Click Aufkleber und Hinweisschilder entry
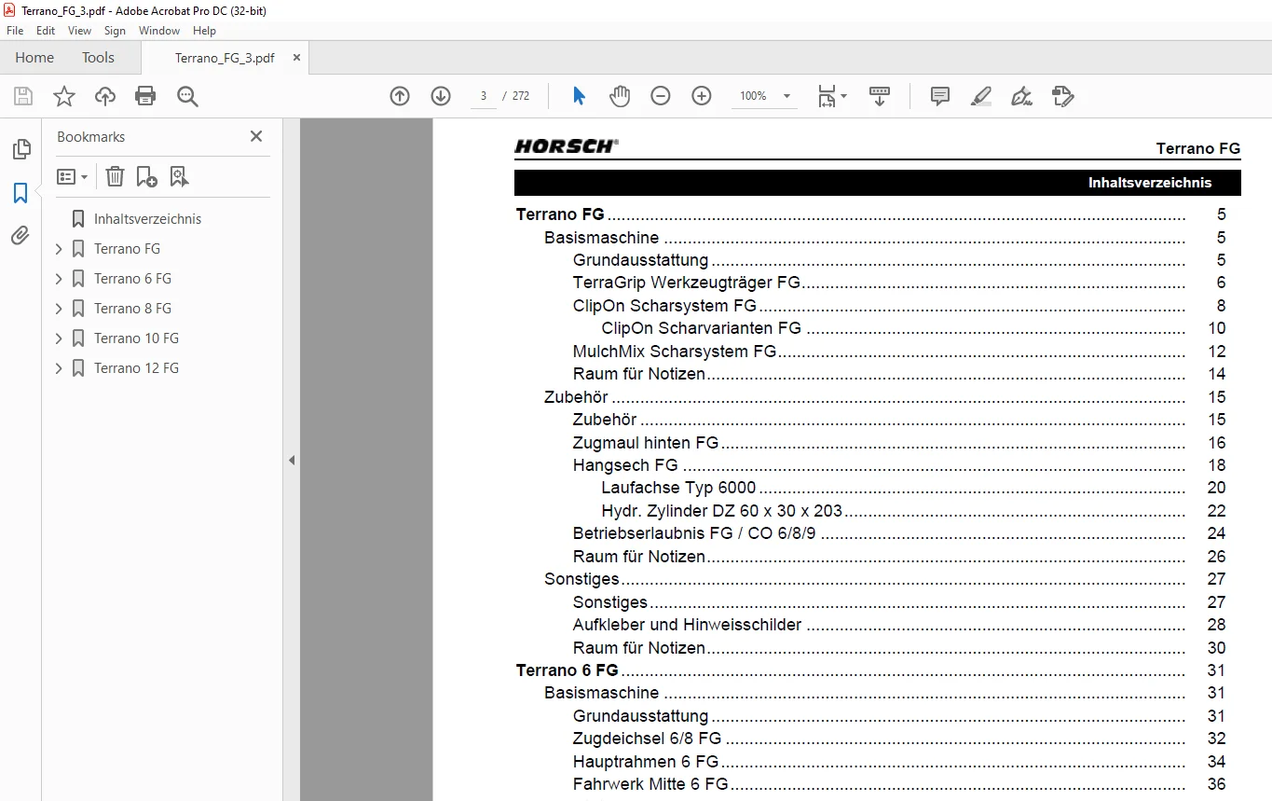 coord(688,625)
